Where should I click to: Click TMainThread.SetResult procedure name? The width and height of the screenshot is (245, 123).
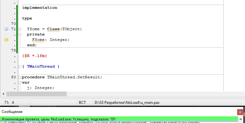74,77
